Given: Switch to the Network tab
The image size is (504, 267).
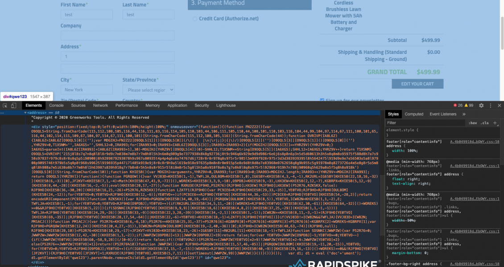Looking at the screenshot, I should (101, 105).
